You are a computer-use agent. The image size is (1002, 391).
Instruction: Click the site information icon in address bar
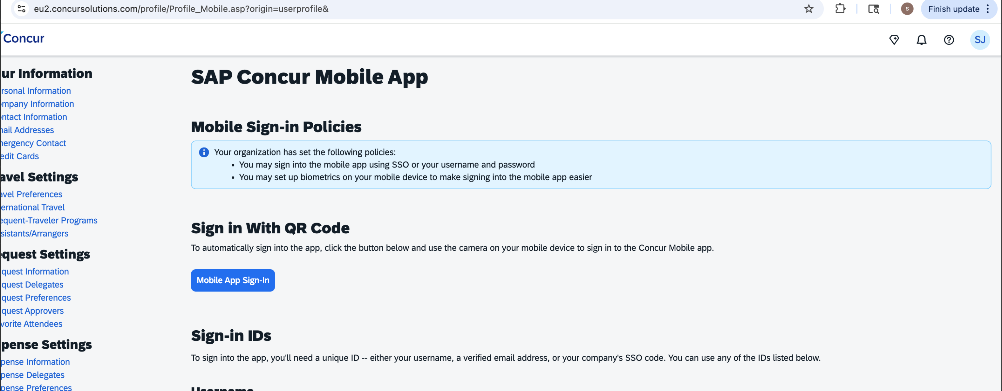coord(22,9)
